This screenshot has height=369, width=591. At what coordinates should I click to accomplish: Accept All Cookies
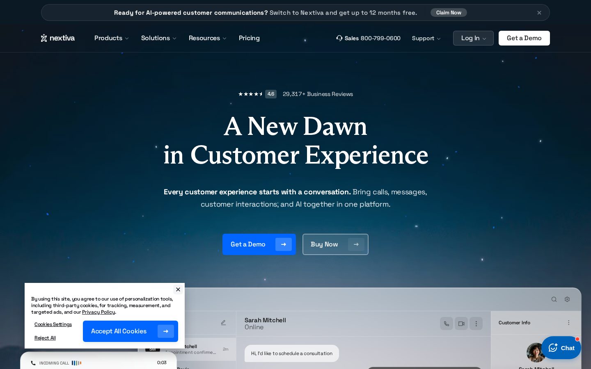click(x=131, y=331)
